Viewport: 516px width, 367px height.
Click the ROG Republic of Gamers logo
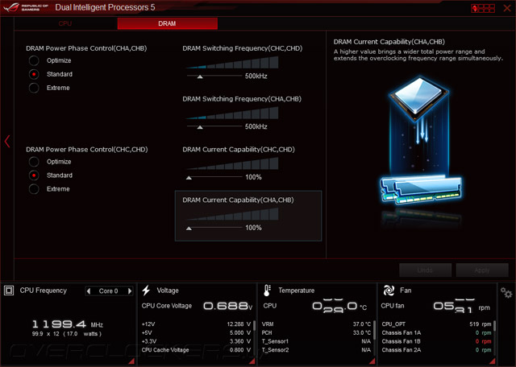(26, 7)
